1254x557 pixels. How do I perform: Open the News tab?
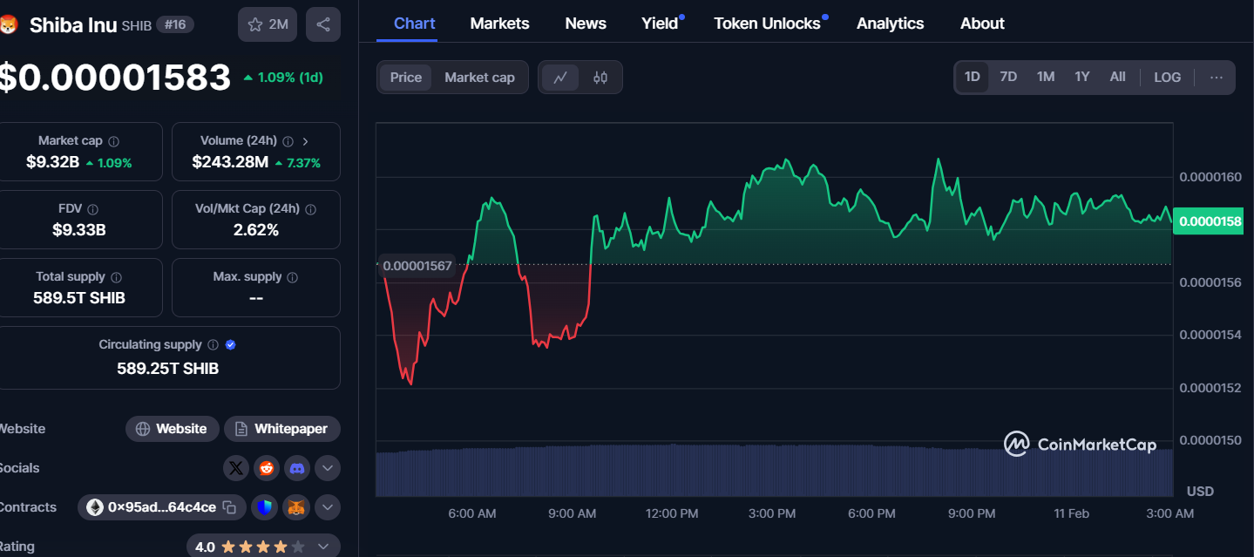[586, 24]
